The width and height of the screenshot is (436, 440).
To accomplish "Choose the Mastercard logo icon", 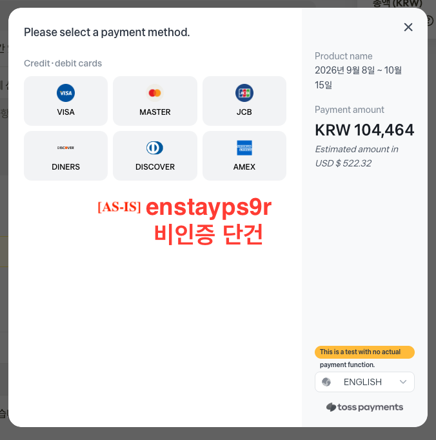I will (x=155, y=93).
